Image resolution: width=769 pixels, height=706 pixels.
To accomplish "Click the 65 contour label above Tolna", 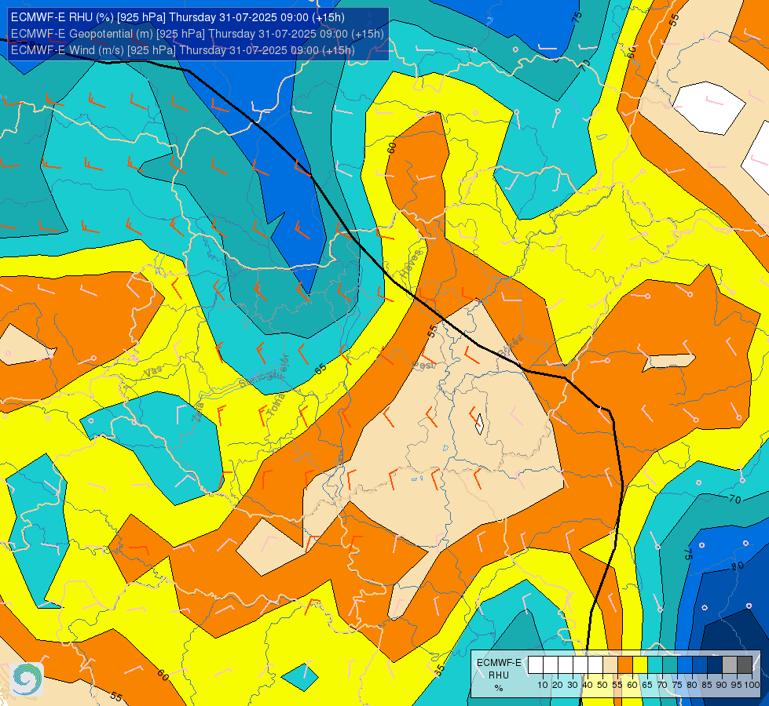I will pos(320,369).
